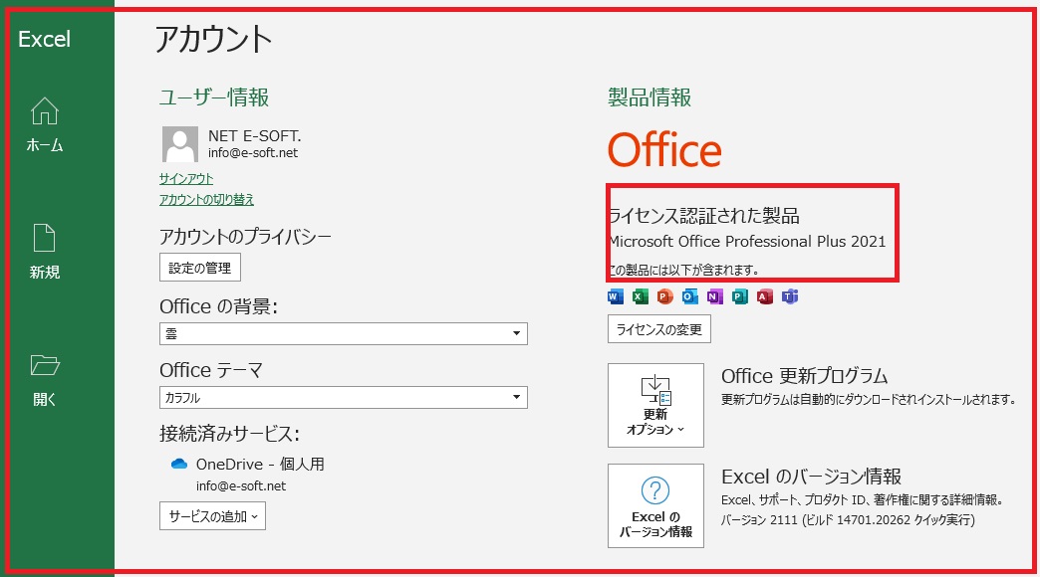The height and width of the screenshot is (577, 1040).
Task: Click the Access app icon
Action: [765, 296]
